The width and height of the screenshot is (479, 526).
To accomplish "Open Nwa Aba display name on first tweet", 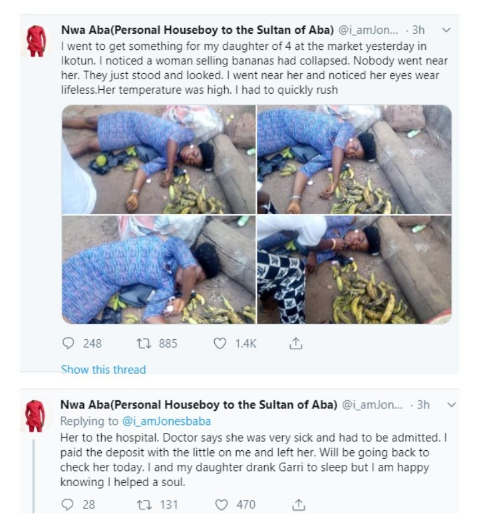I will point(198,30).
